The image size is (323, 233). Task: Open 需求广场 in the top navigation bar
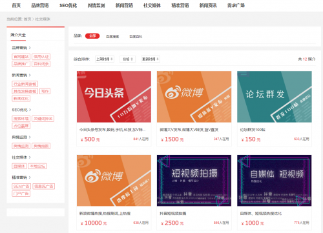pos(236,5)
